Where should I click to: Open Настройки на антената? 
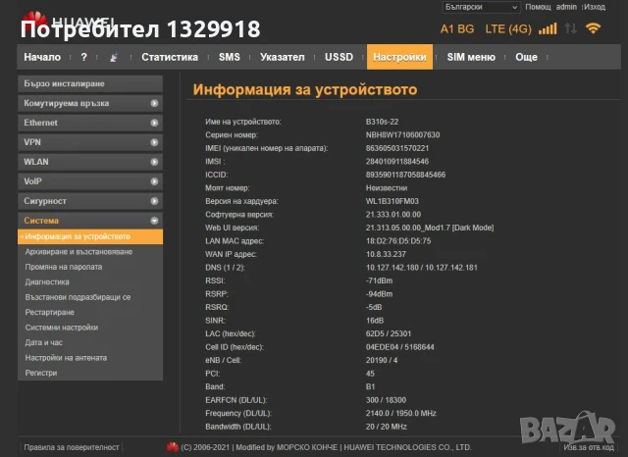[x=66, y=358]
